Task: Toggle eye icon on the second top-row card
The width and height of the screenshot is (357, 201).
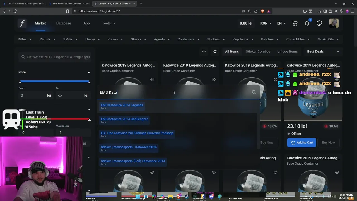Action: pyautogui.click(x=214, y=80)
